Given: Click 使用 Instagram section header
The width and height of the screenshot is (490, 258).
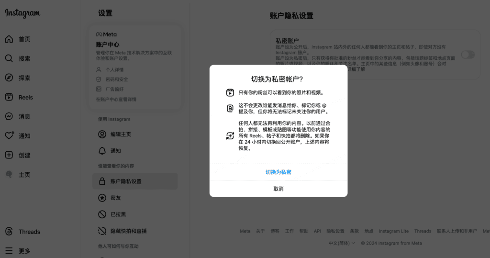Looking at the screenshot, I should pos(114,119).
